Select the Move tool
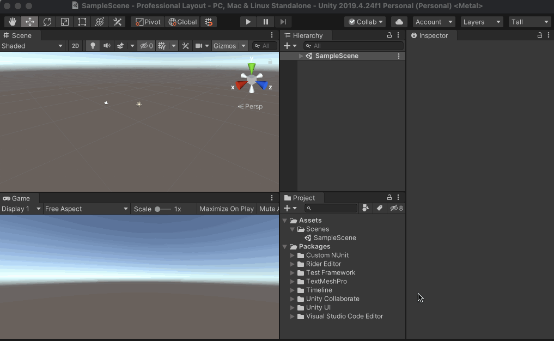Screen dimensions: 554x341 [29, 22]
